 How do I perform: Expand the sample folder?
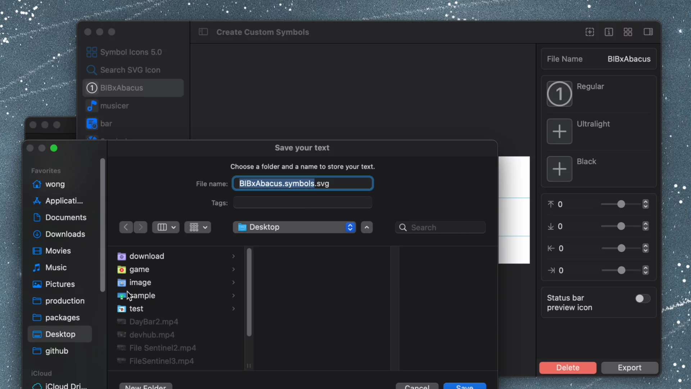233,295
